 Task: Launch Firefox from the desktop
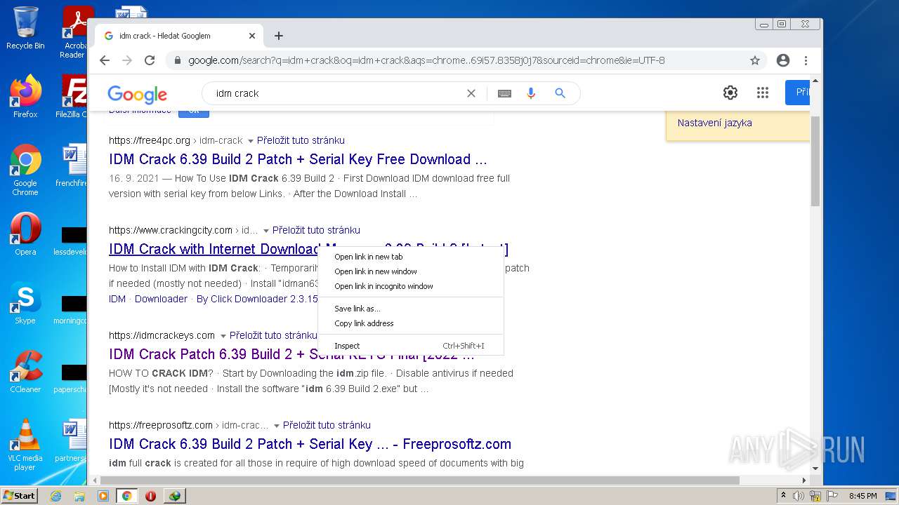(x=25, y=97)
